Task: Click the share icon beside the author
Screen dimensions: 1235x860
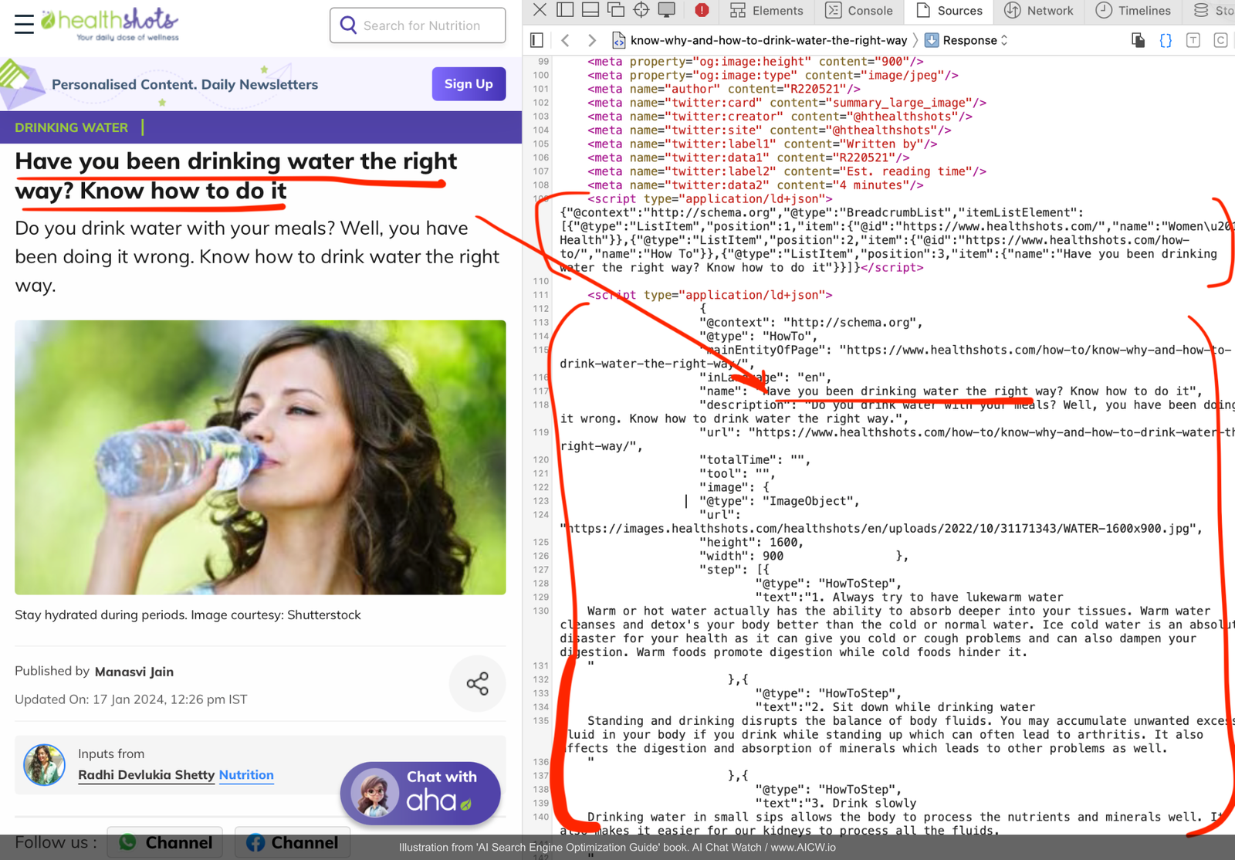Action: point(477,683)
